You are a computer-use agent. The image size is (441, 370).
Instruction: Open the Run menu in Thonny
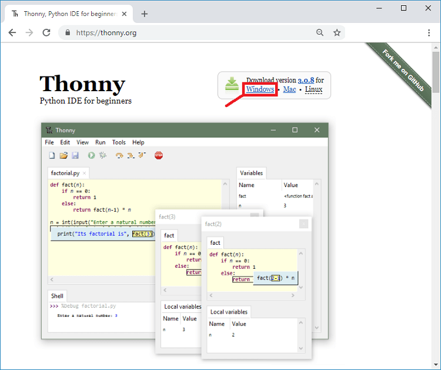click(x=101, y=142)
